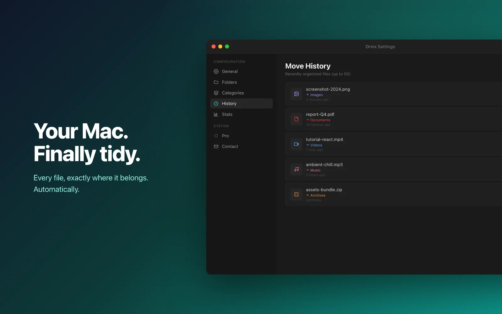
Task: Switch to the Stats section
Action: [x=242, y=114]
